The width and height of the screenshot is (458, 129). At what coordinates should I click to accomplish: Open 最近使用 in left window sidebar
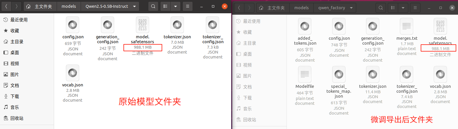27,20
